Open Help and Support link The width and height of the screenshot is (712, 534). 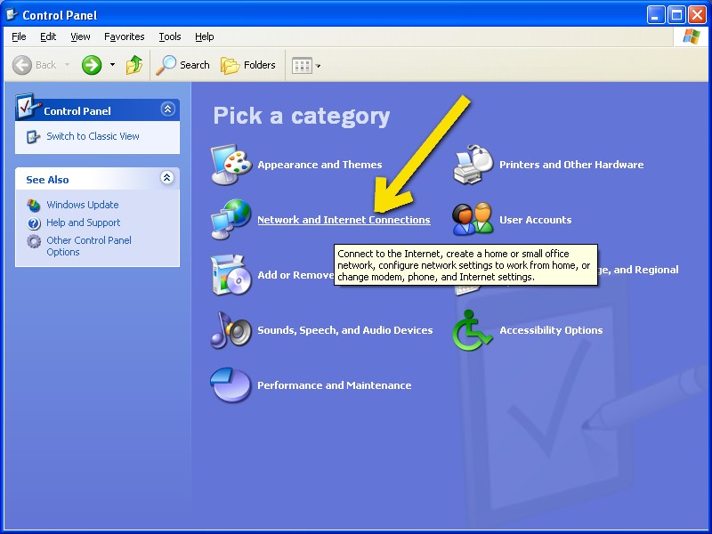tap(83, 222)
